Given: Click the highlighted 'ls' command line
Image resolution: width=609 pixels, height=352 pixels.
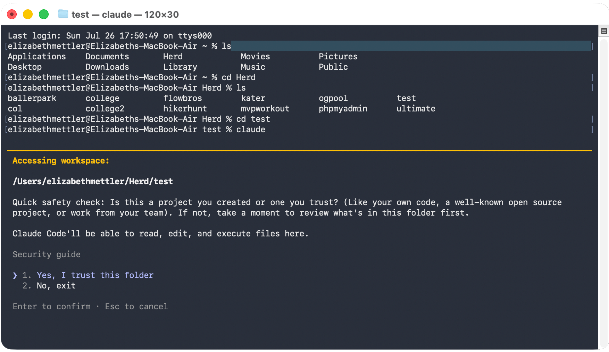Looking at the screenshot, I should click(299, 46).
